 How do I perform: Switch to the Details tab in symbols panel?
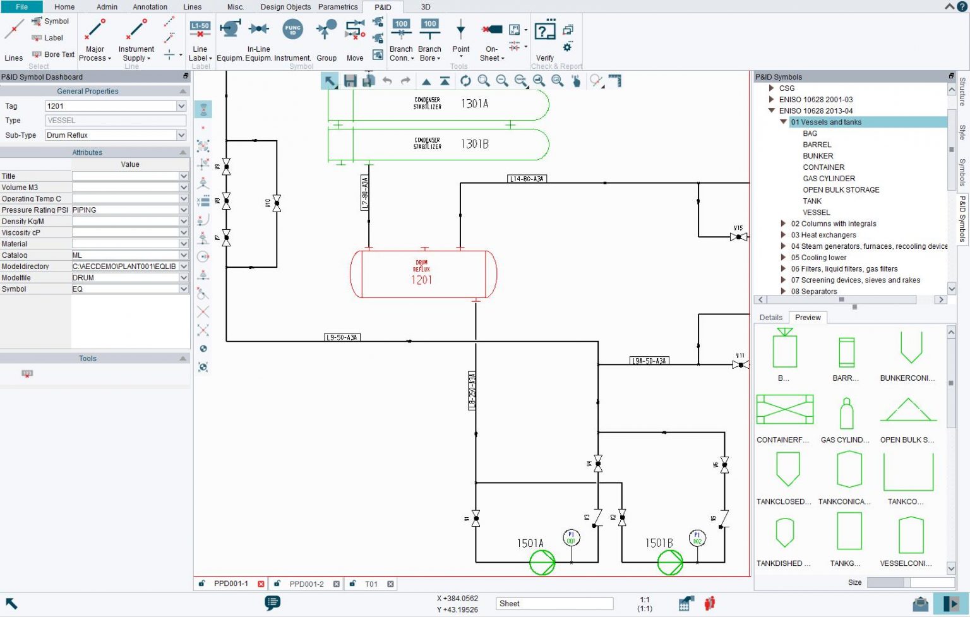coord(770,318)
